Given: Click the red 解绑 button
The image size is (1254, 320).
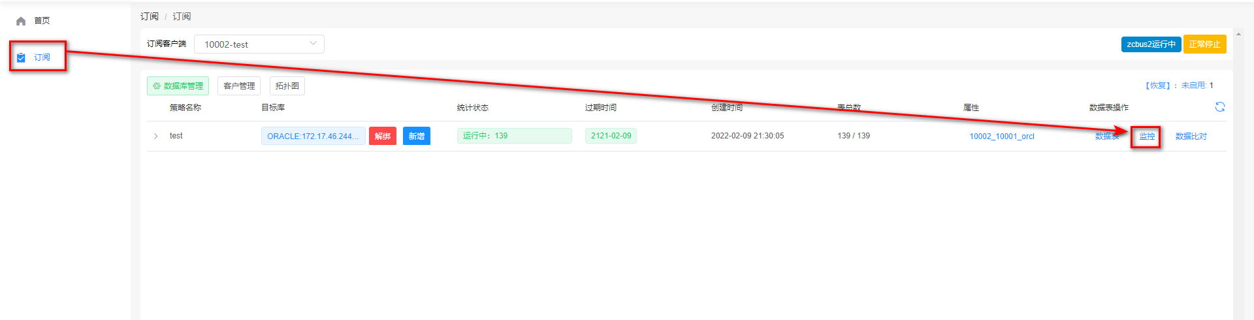Looking at the screenshot, I should pos(382,136).
